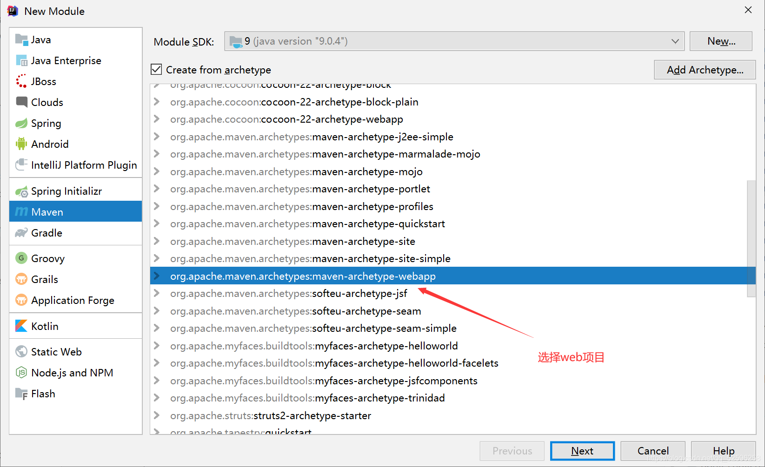This screenshot has width=765, height=467.
Task: Choose the Spring module type
Action: [x=75, y=123]
